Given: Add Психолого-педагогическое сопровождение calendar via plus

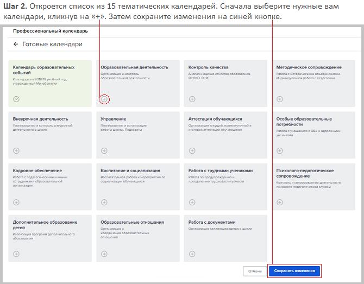Looking at the screenshot, I should click(x=280, y=203).
